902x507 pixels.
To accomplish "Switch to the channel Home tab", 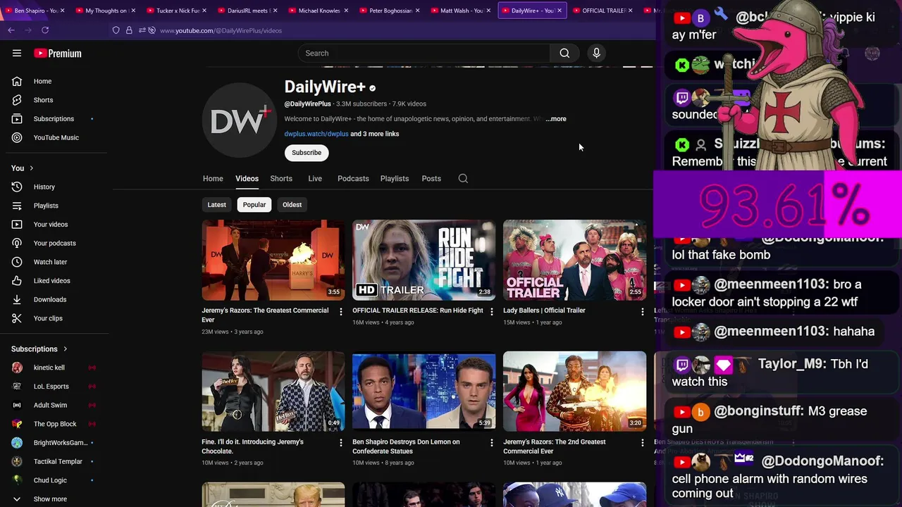I will coord(213,179).
